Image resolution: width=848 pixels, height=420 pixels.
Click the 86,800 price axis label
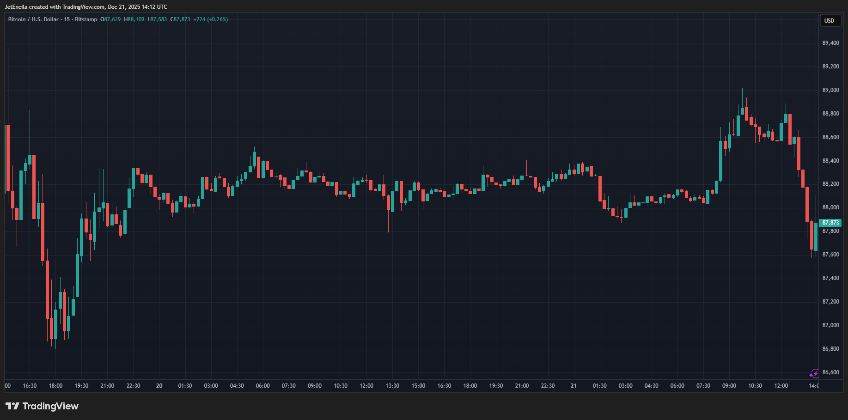(830, 349)
